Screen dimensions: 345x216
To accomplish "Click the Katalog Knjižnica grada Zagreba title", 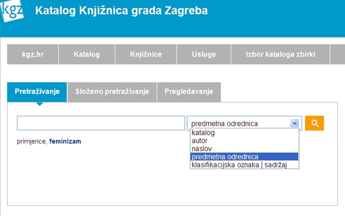I will point(121,11).
